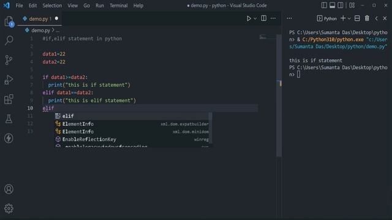Click data1=22 on line 3
The height and width of the screenshot is (220, 392).
54,54
